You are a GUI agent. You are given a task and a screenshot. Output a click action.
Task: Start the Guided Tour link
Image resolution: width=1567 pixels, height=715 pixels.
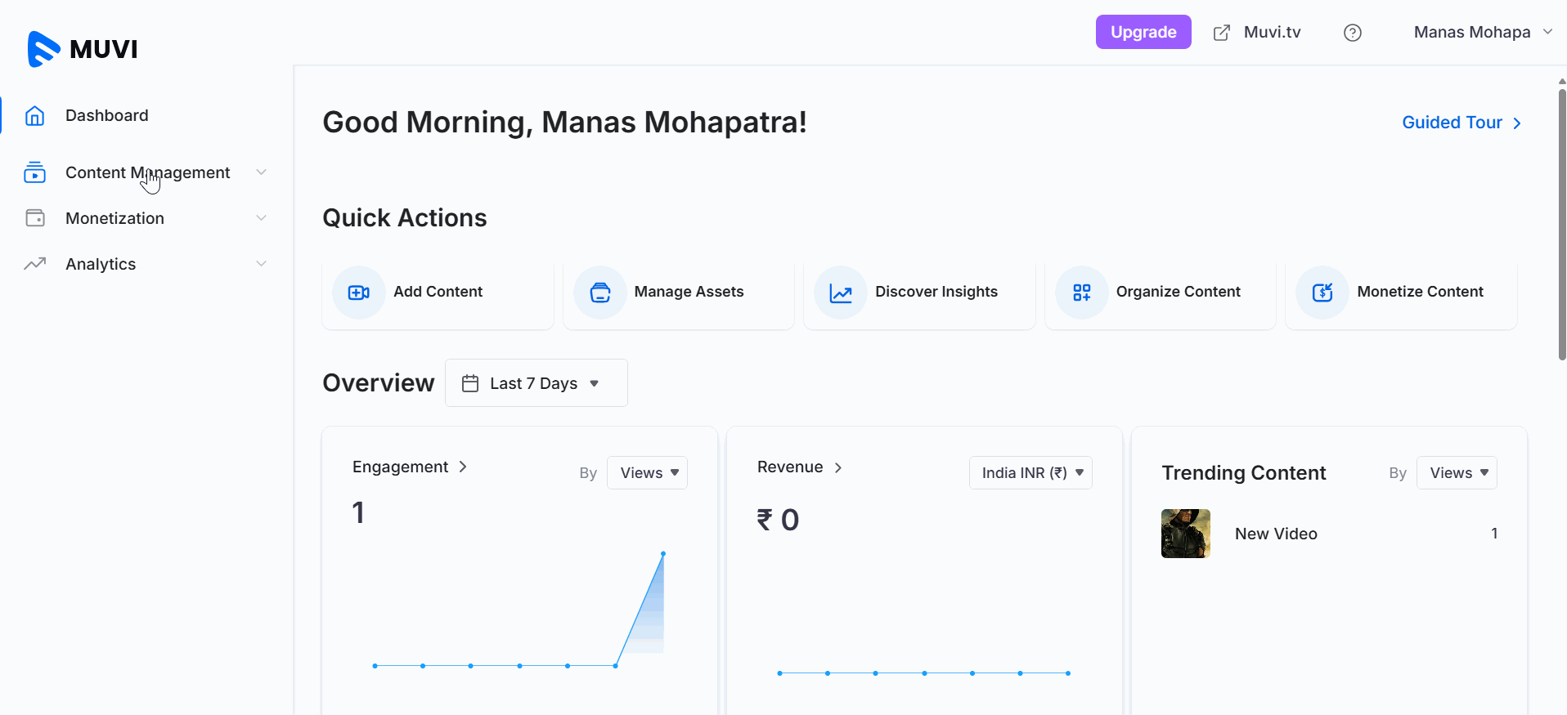pyautogui.click(x=1461, y=123)
